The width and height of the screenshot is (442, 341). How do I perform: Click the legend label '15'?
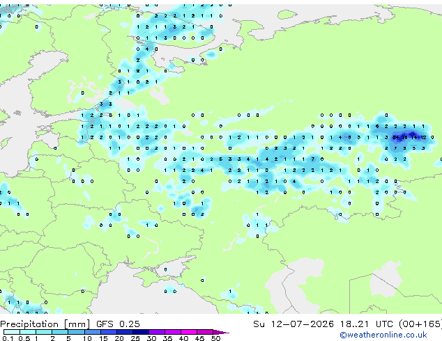pos(103,338)
